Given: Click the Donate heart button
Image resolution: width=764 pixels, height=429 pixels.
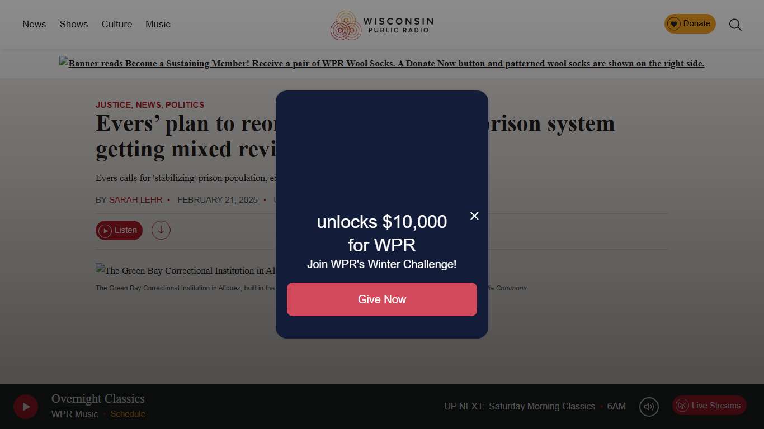Looking at the screenshot, I should tap(690, 24).
